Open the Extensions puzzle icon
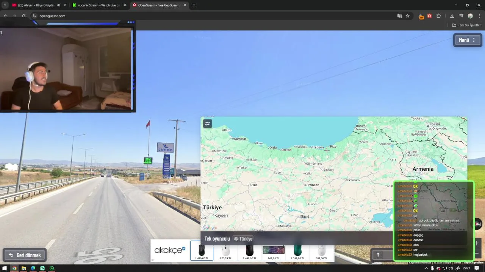The width and height of the screenshot is (485, 272). pos(438,16)
